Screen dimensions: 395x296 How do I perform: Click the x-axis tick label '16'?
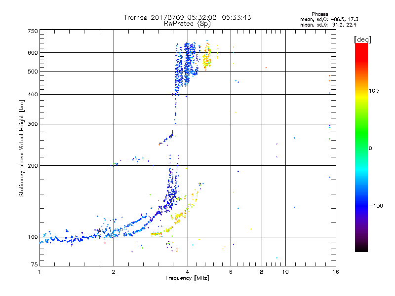click(x=336, y=272)
